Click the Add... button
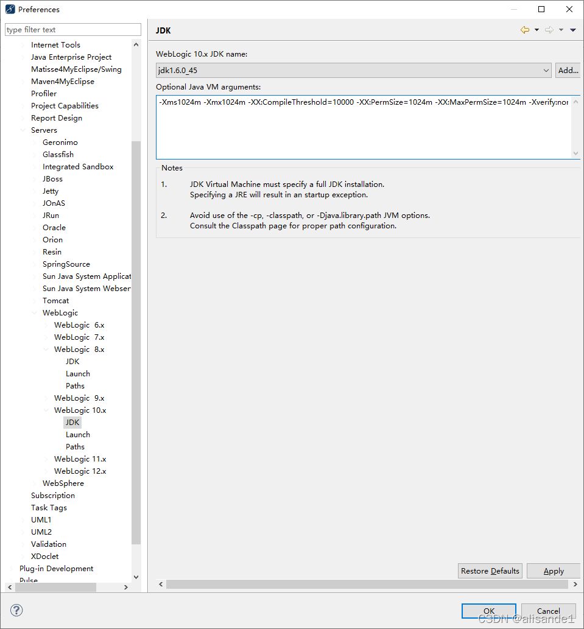This screenshot has width=584, height=629. click(x=568, y=70)
